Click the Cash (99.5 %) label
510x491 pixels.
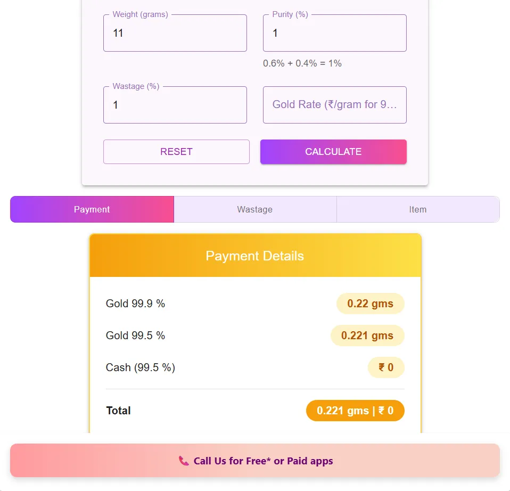tap(140, 367)
